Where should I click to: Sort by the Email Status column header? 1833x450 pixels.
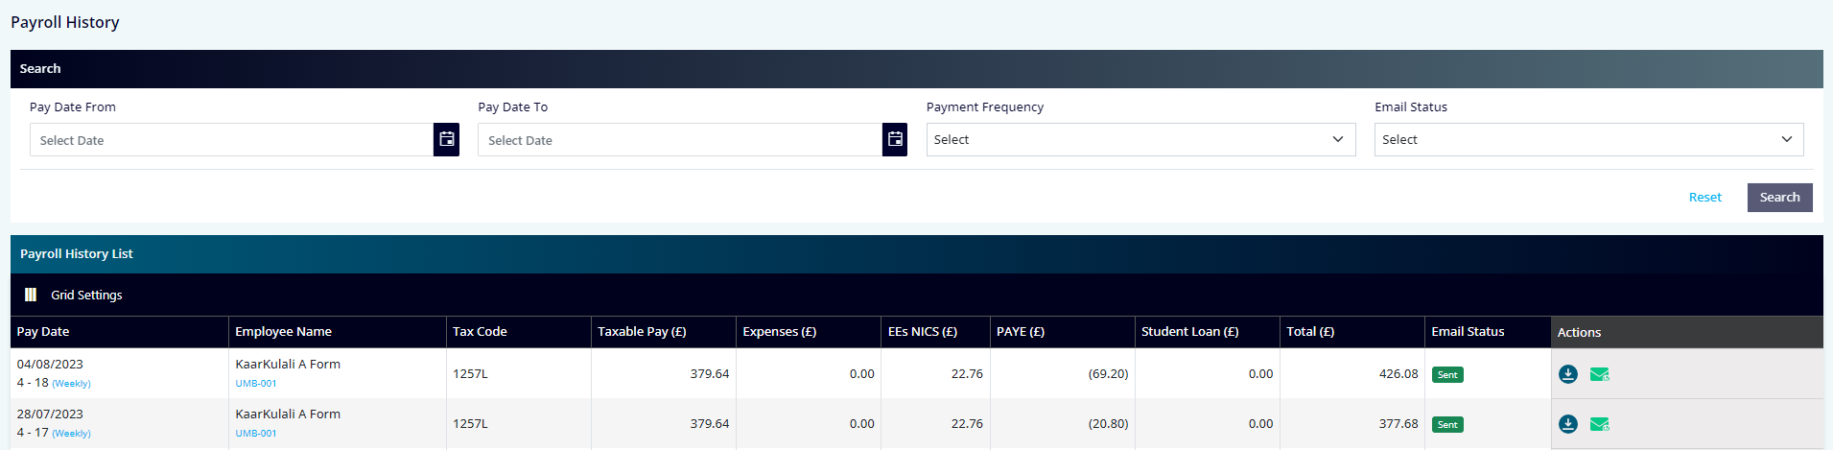1468,331
